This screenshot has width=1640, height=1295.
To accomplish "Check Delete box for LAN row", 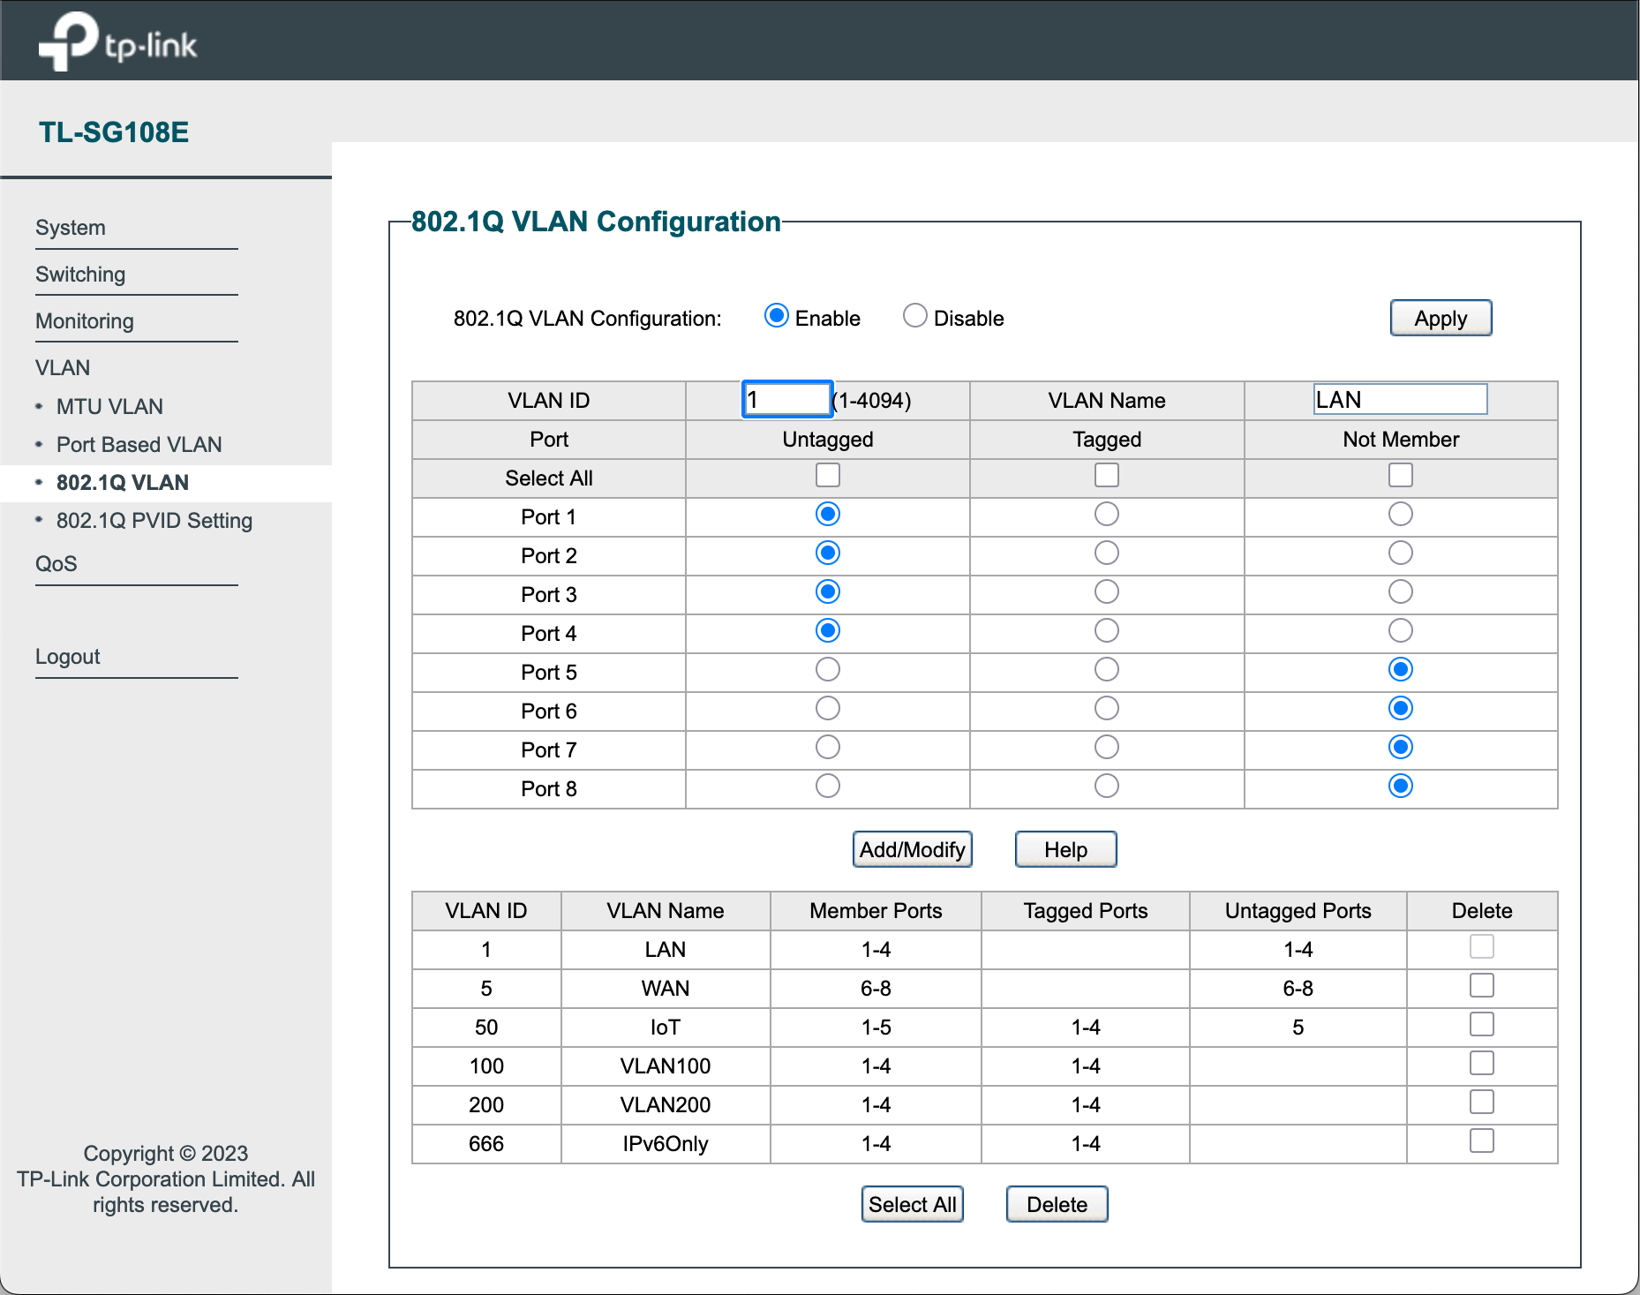I will 1482,947.
